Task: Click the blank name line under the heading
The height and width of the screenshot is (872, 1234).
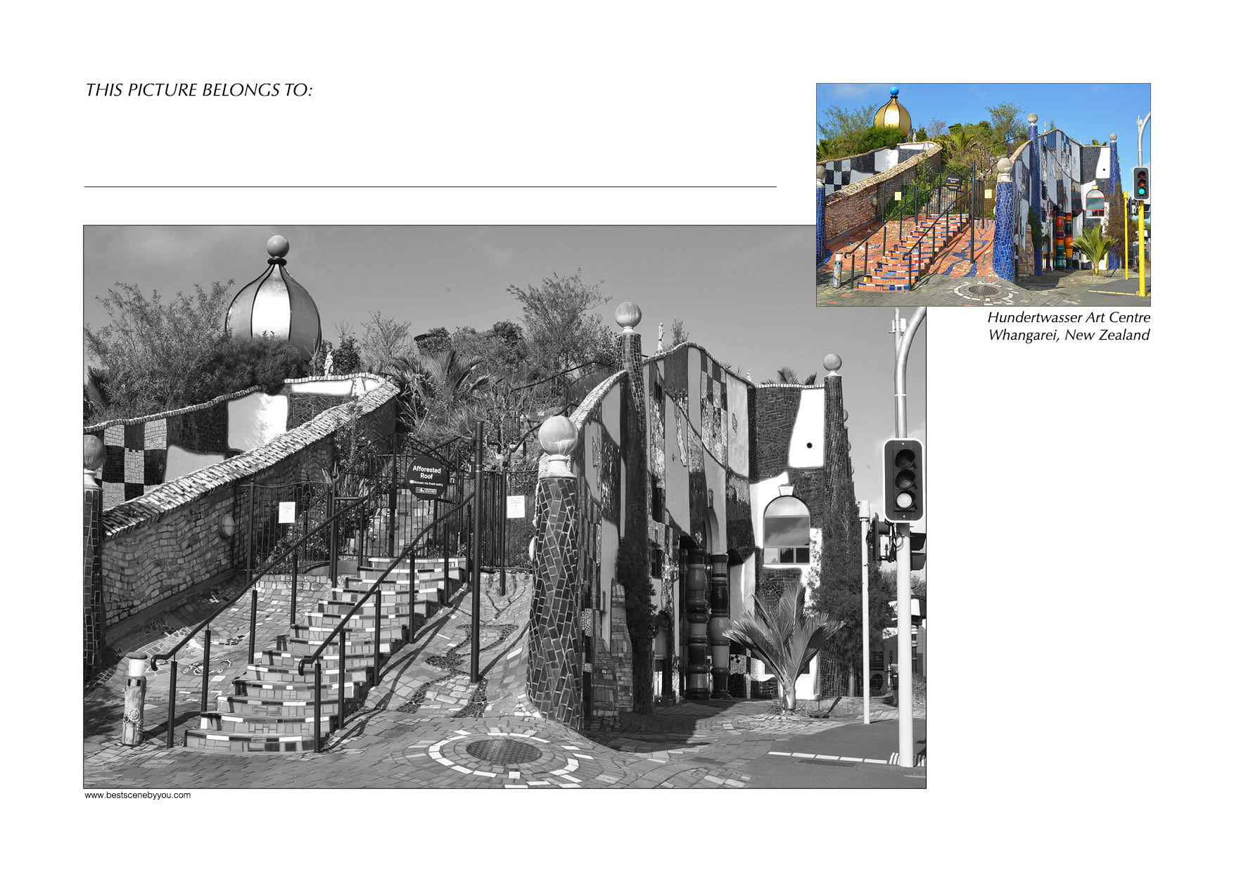Action: coord(430,186)
